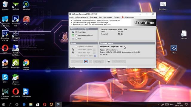Select the Skype desktop shortcut

click(x=5, y=78)
